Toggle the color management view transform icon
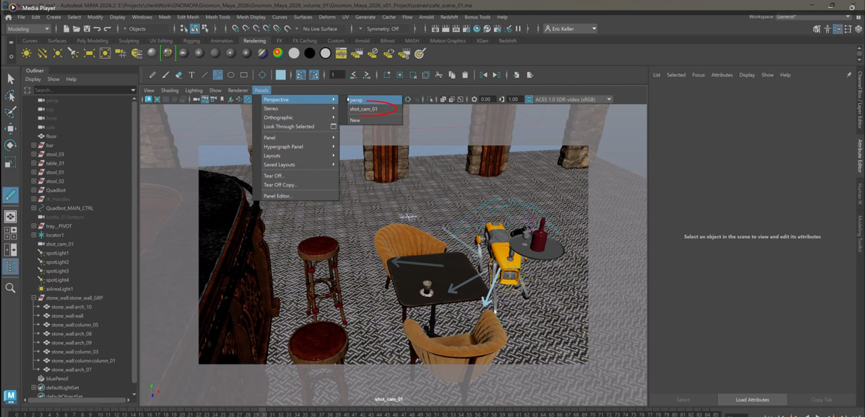Viewport: 865px width, 417px height. click(x=529, y=99)
